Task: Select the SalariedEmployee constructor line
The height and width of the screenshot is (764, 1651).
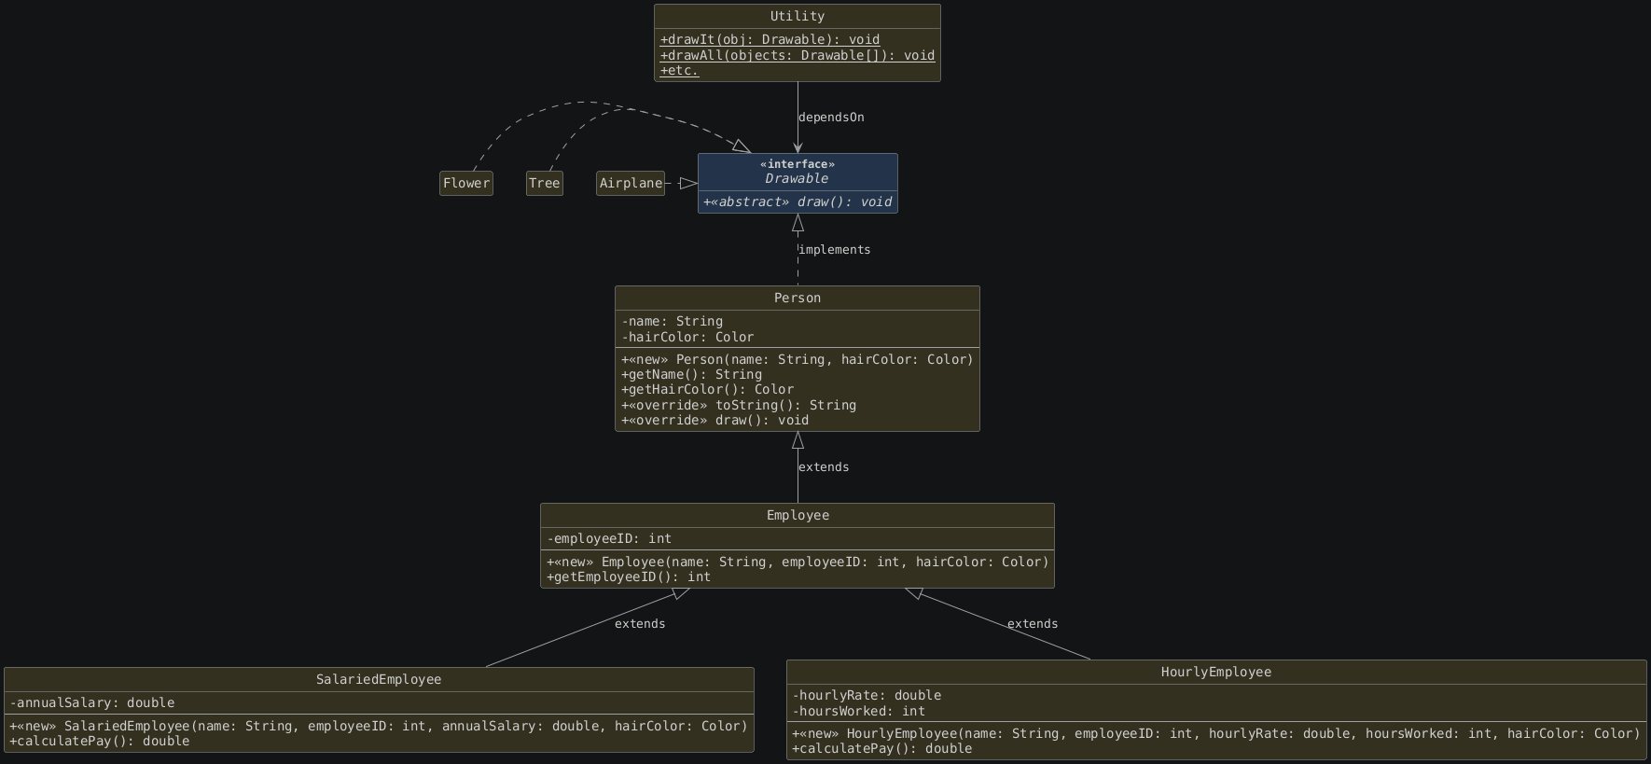Action: click(x=379, y=727)
